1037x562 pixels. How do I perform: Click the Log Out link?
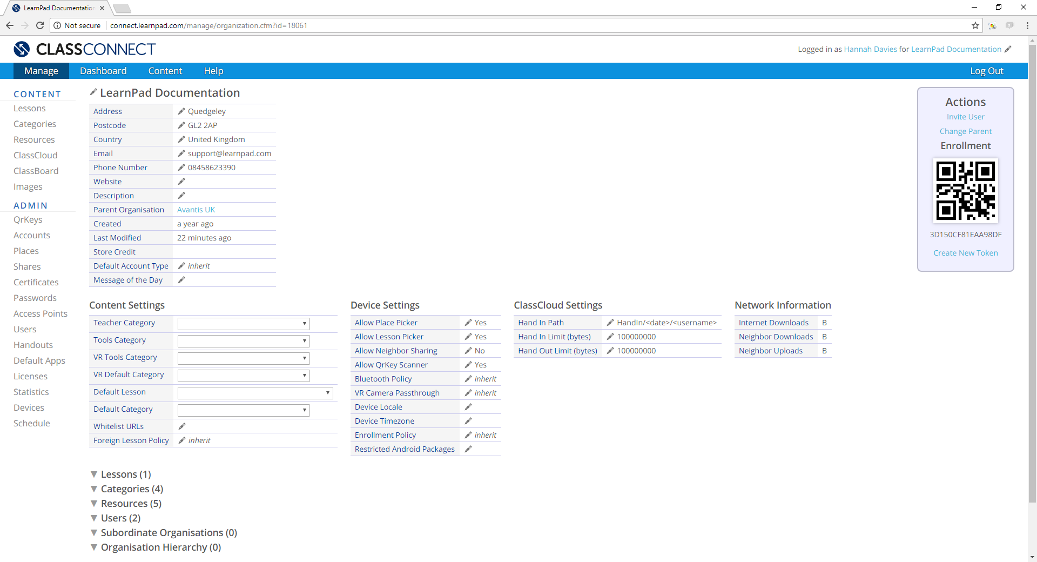pos(987,71)
